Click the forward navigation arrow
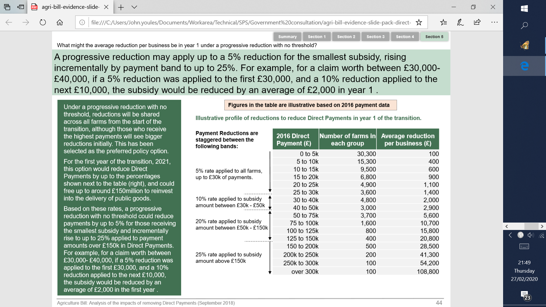The width and height of the screenshot is (546, 307). pos(26,22)
